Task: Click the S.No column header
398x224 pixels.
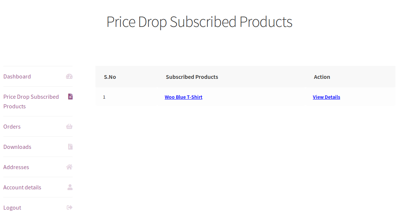Action: [110, 77]
